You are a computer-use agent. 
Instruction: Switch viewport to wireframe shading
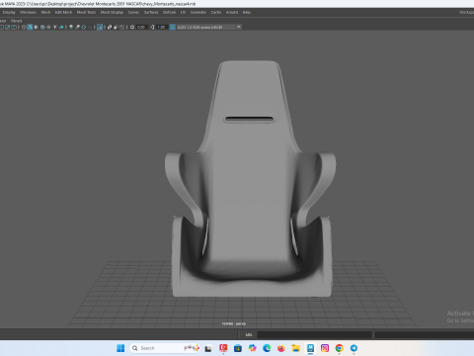click(x=24, y=27)
